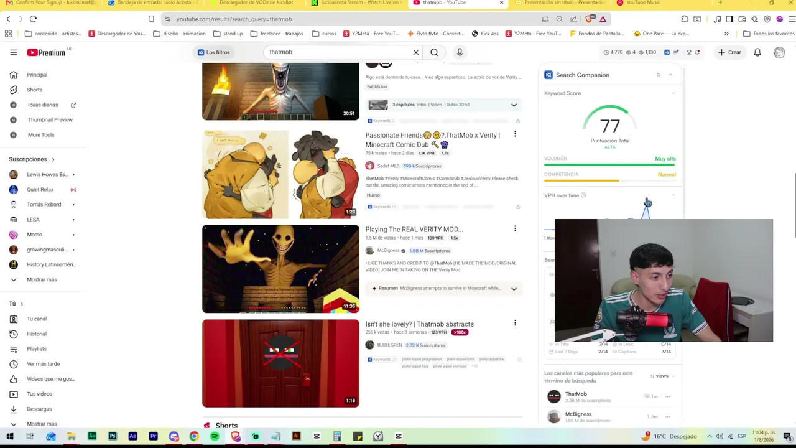Collapse the Keyword Score section
Image resolution: width=796 pixels, height=448 pixels.
(673, 93)
